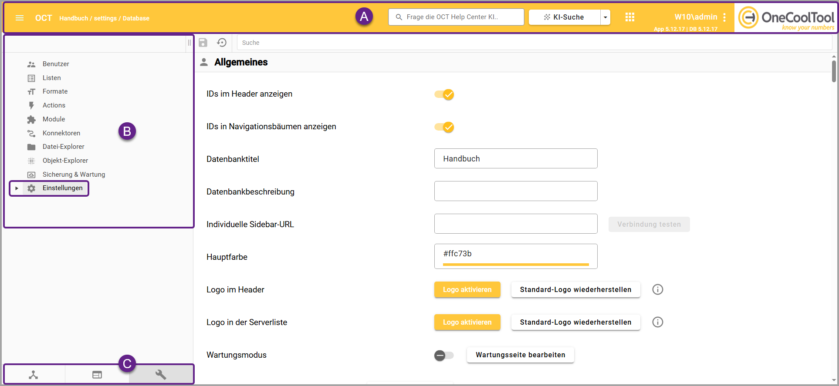839x386 pixels.
Task: Expand the Einstellungen tree node
Action: point(17,188)
